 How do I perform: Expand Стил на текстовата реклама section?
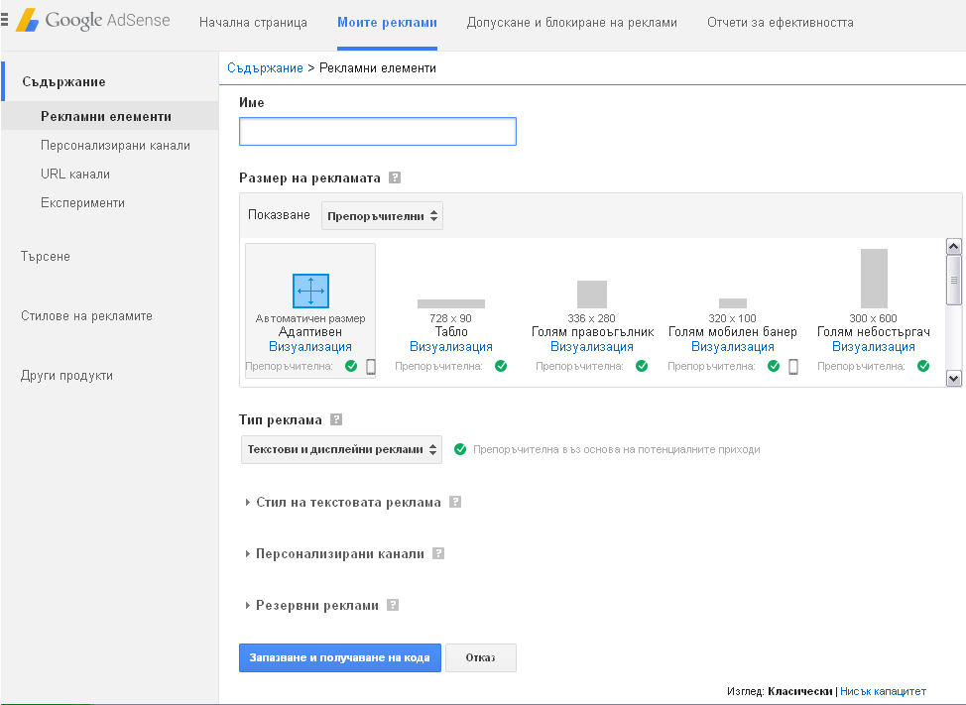point(347,502)
